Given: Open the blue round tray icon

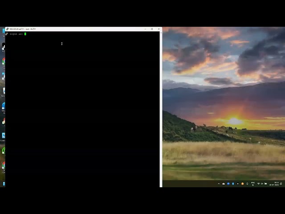Looking at the screenshot, I should click(x=228, y=184).
